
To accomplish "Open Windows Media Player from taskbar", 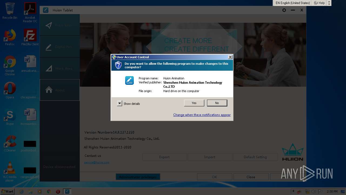I will coord(40,191).
